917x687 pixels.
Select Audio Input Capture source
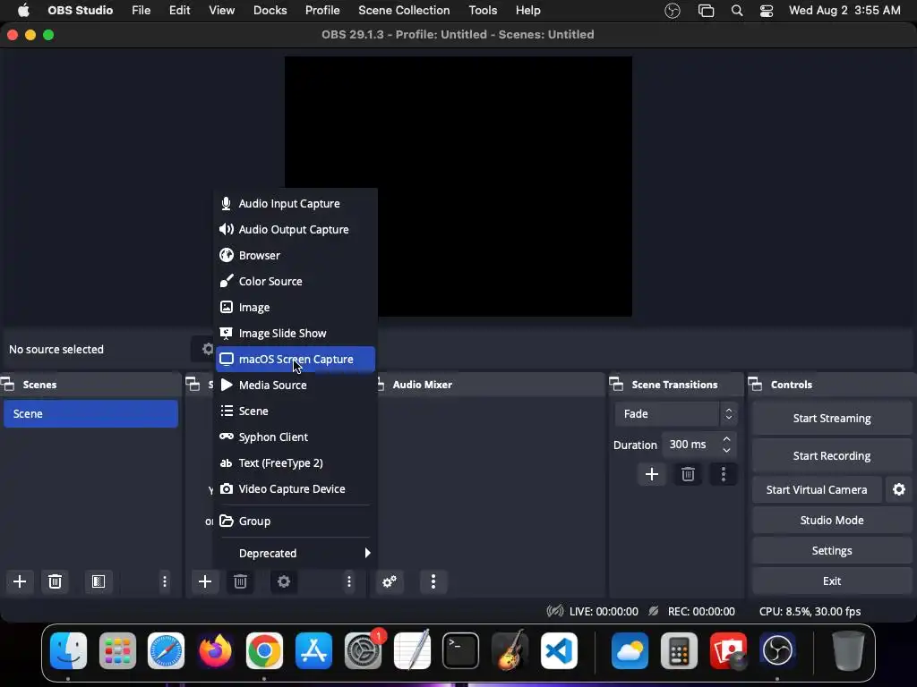point(296,203)
